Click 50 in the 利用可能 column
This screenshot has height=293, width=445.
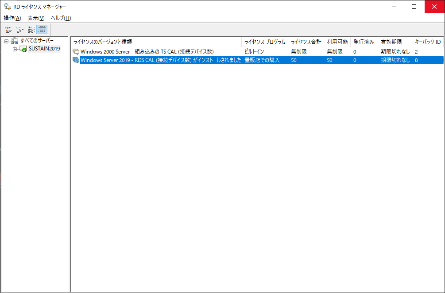(x=329, y=60)
